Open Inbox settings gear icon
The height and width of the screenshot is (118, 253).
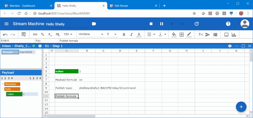40,46
